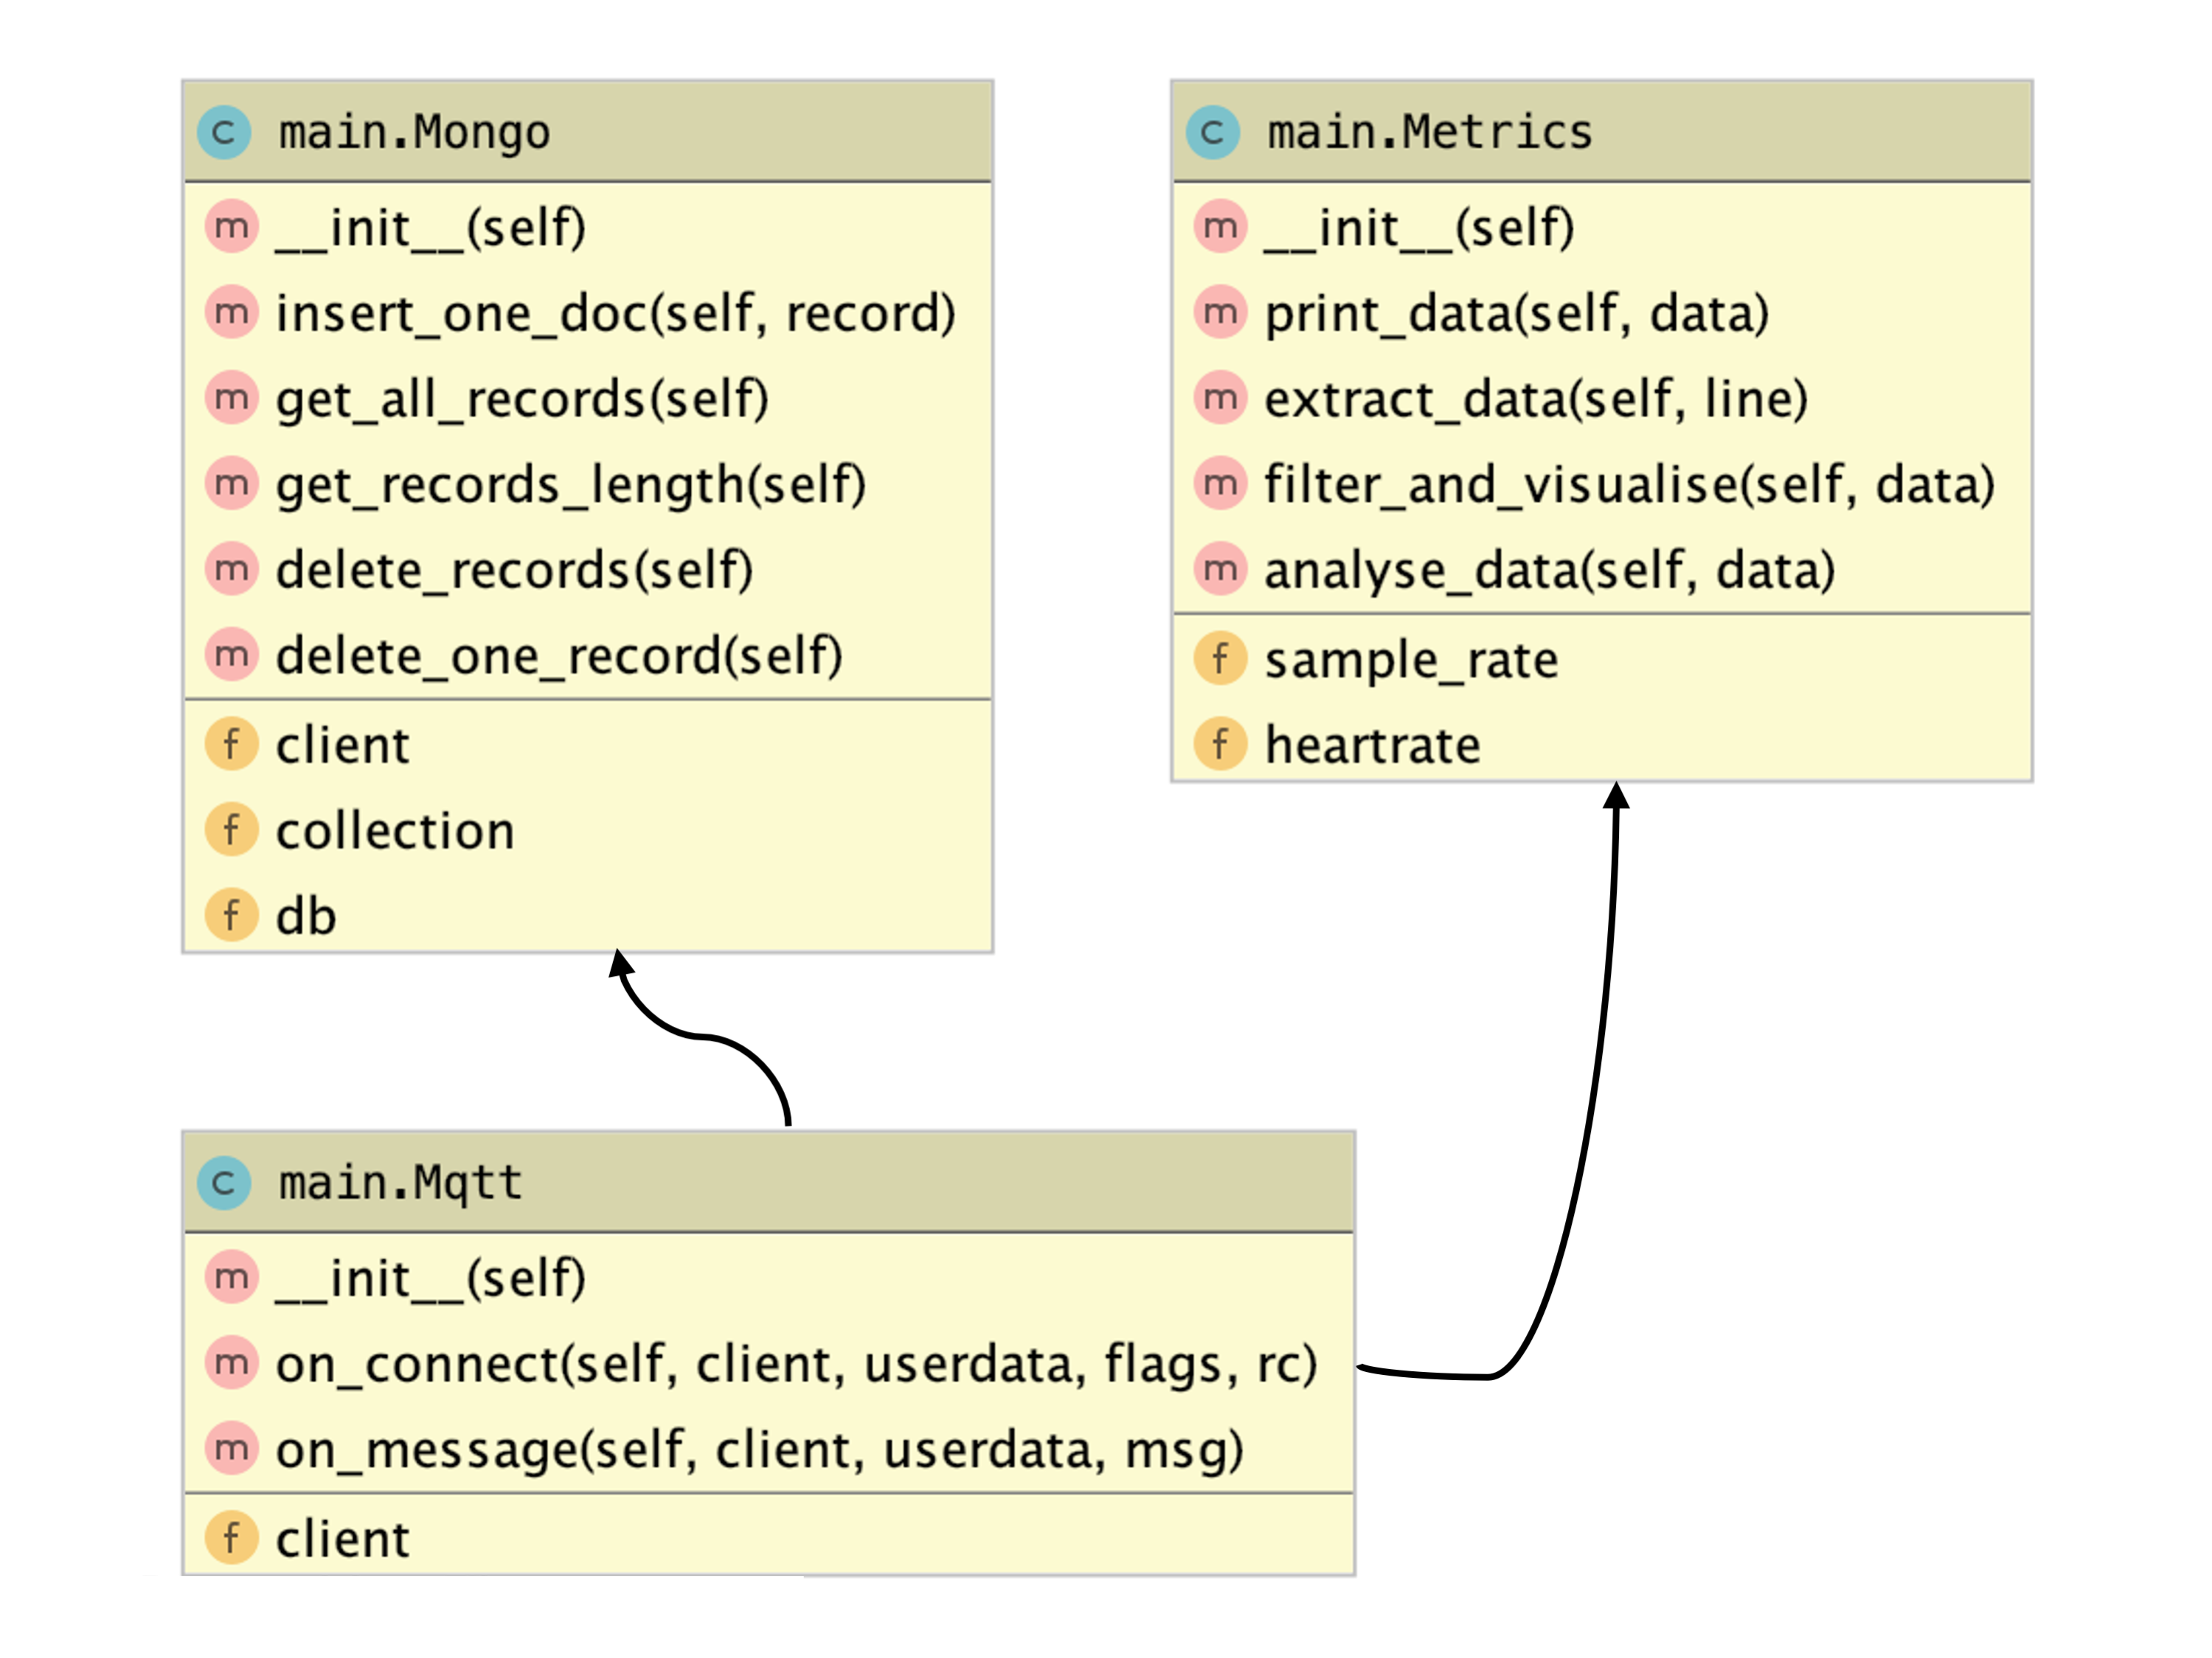Click the class icon beside main.Mongo
This screenshot has height=1658, width=2212.
(x=224, y=132)
